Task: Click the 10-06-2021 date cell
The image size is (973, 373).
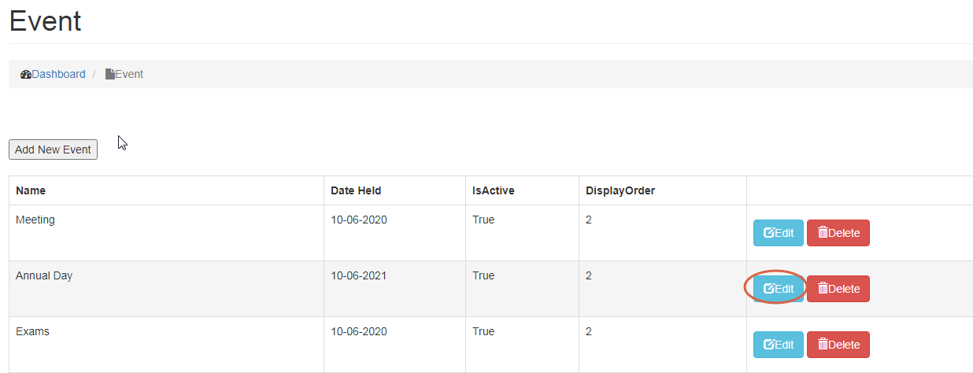Action: pos(359,276)
